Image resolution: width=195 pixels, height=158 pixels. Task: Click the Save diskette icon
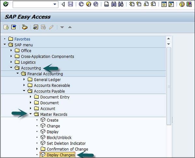(x=71, y=4)
